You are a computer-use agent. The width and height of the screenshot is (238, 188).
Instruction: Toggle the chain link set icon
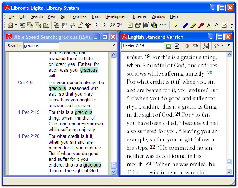[x=195, y=46]
